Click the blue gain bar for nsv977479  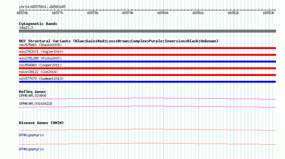pos(147,82)
